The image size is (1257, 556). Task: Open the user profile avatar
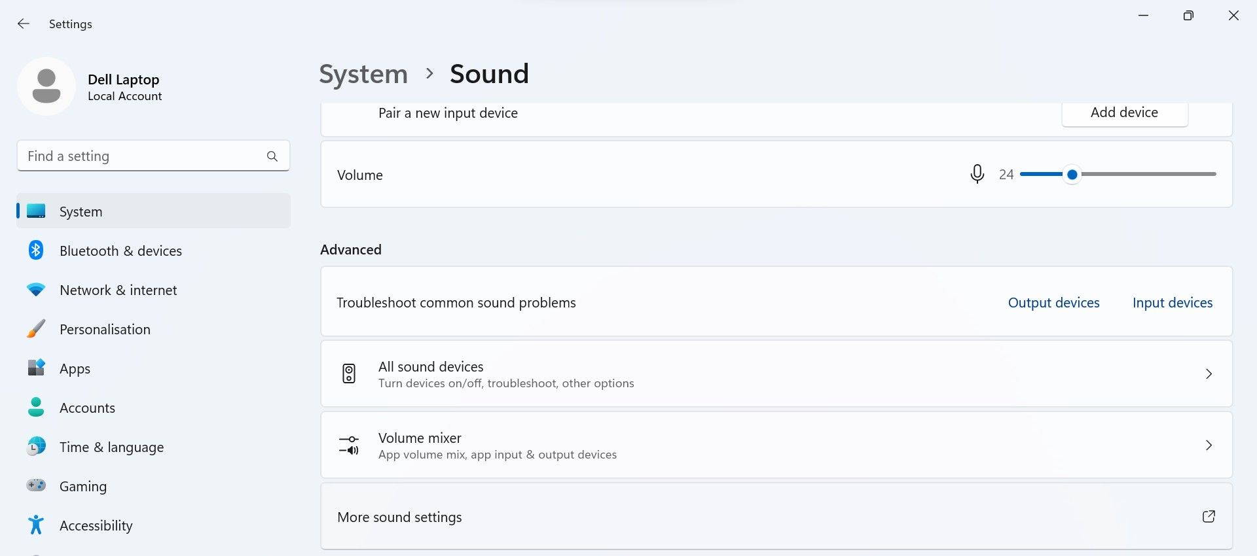pyautogui.click(x=46, y=86)
